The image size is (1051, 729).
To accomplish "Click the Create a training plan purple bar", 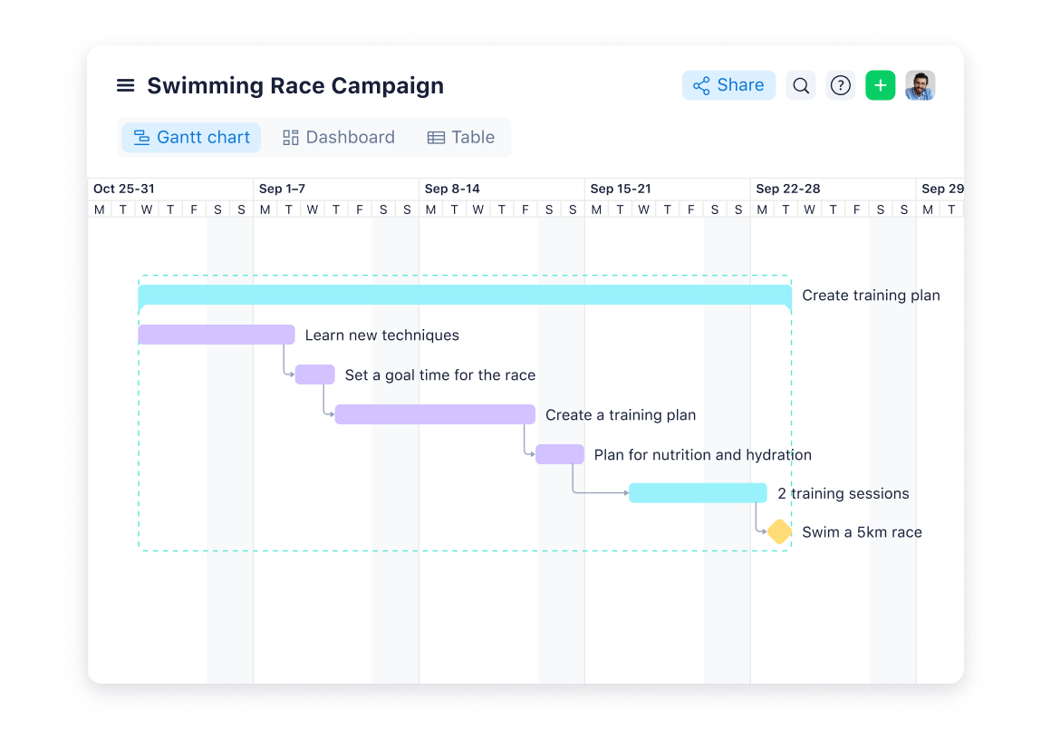I will pos(435,414).
